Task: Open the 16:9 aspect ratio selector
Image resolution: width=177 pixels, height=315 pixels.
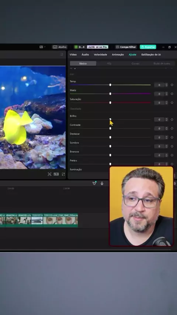Action: [56, 174]
